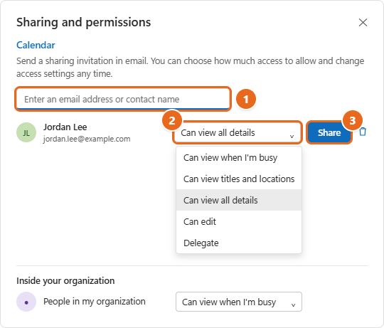Click jordan.lee@example.com email text
384x328 pixels.
[87, 139]
